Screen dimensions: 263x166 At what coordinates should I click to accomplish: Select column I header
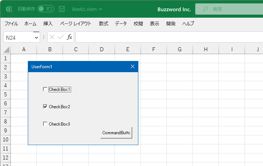point(232,49)
